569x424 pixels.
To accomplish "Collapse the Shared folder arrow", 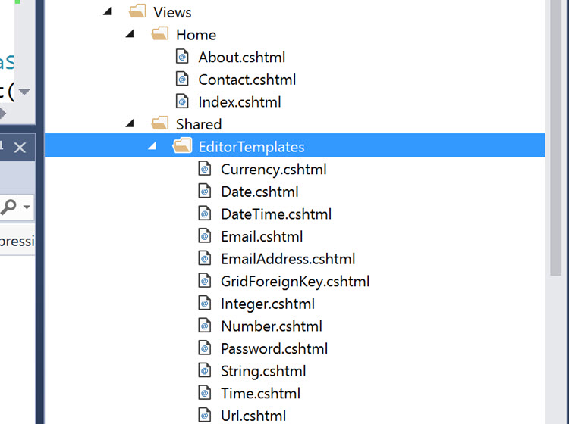I will [x=130, y=124].
